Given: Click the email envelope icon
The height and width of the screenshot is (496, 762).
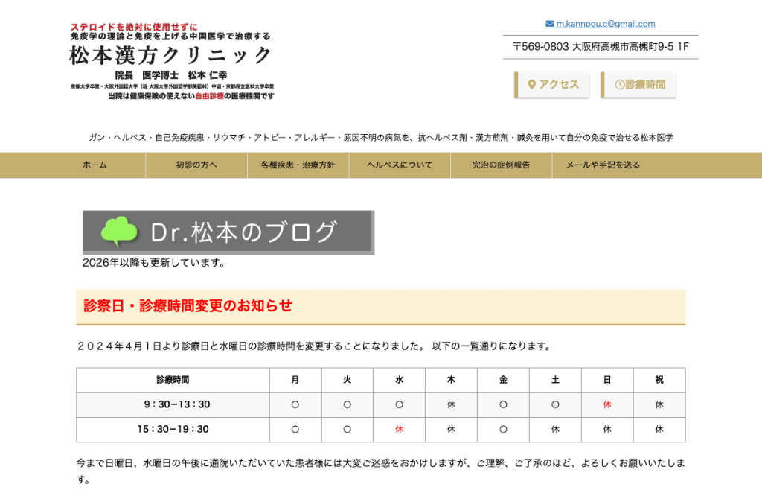Looking at the screenshot, I should (550, 24).
